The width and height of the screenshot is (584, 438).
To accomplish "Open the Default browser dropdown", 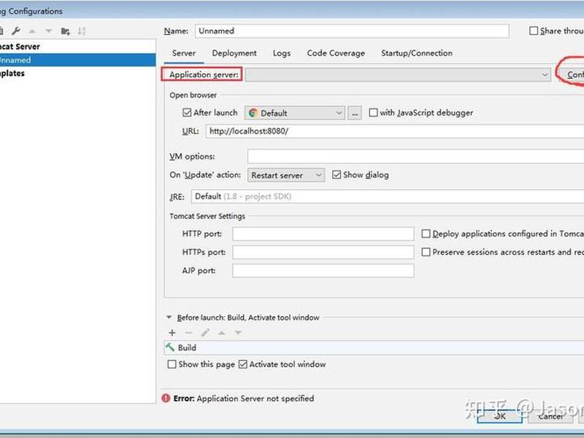I will [295, 113].
